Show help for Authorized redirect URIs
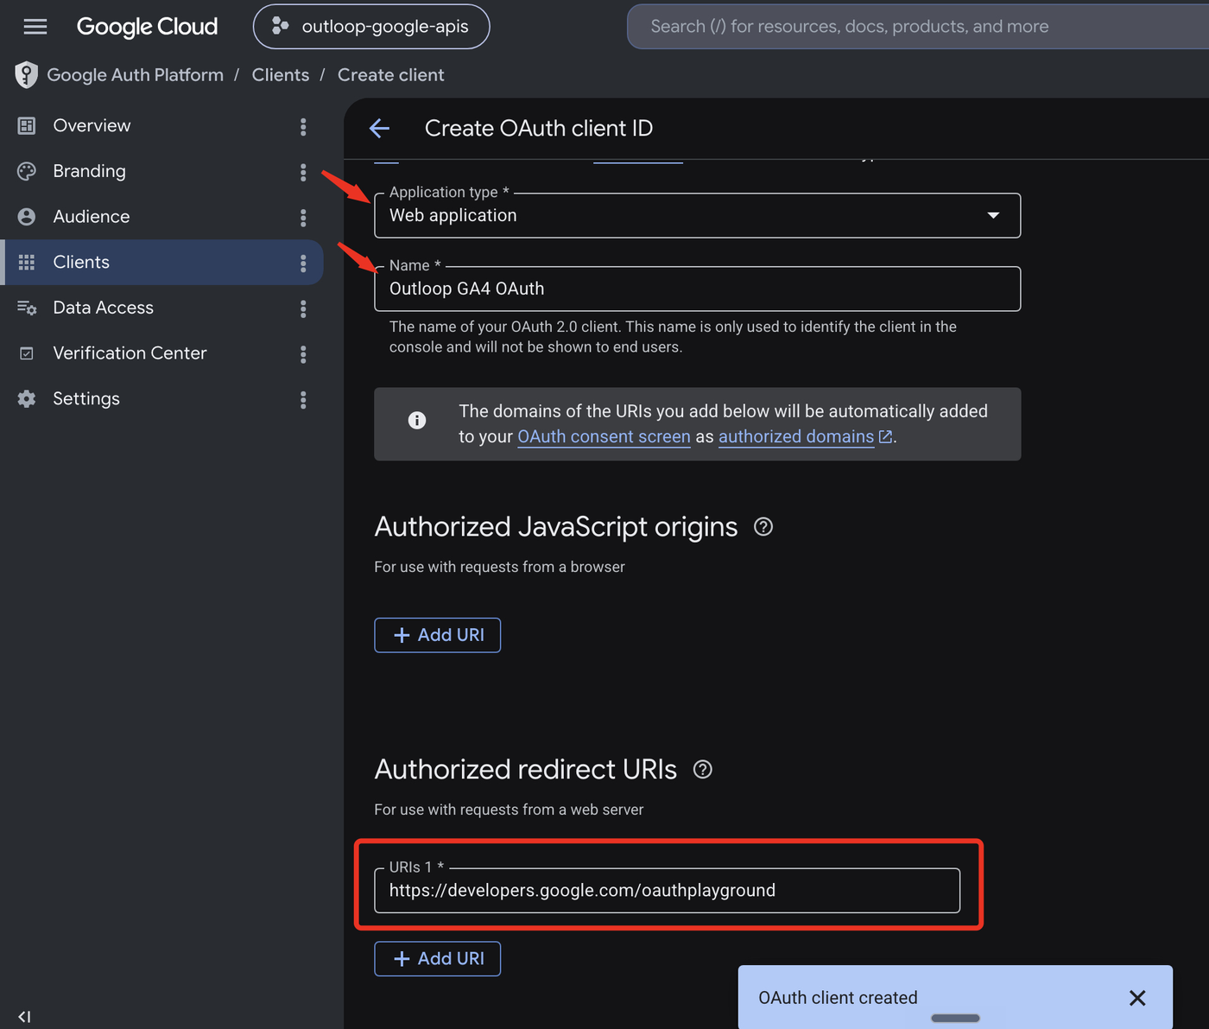1209x1029 pixels. click(703, 770)
